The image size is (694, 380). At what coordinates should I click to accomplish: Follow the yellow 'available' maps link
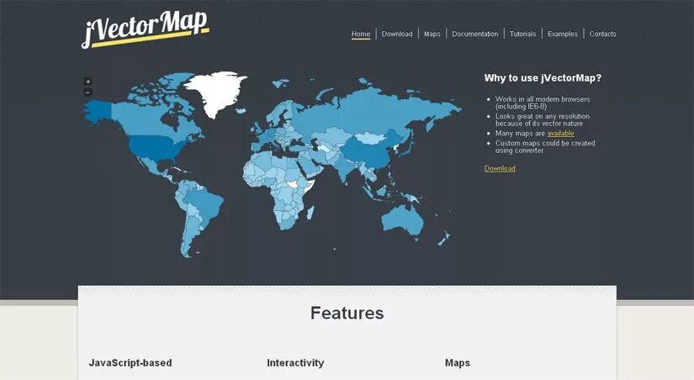560,133
